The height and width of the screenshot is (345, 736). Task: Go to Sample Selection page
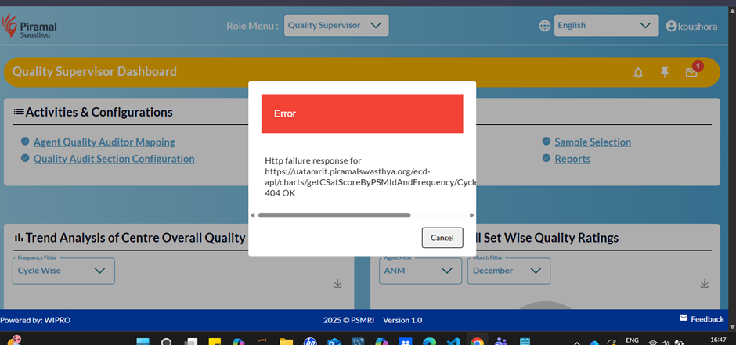592,142
